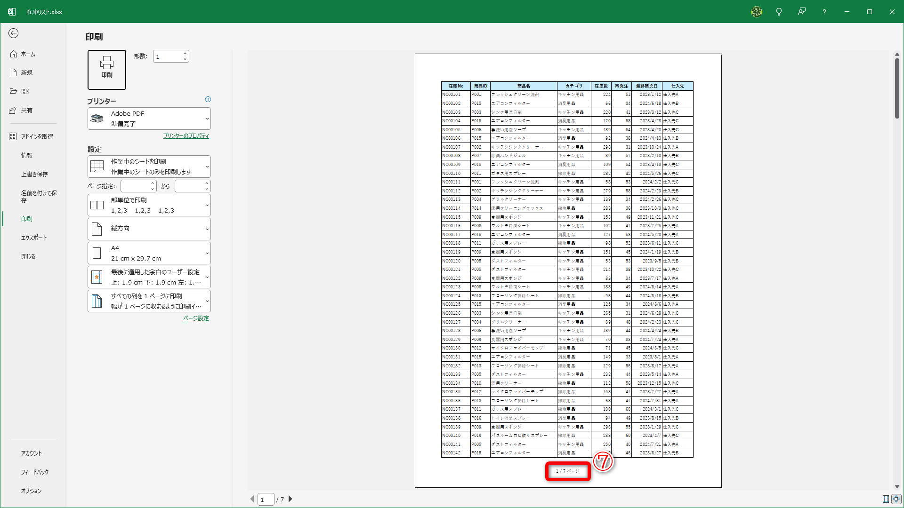Open the A4 paper size dropdown
This screenshot has width=904, height=508.
149,253
